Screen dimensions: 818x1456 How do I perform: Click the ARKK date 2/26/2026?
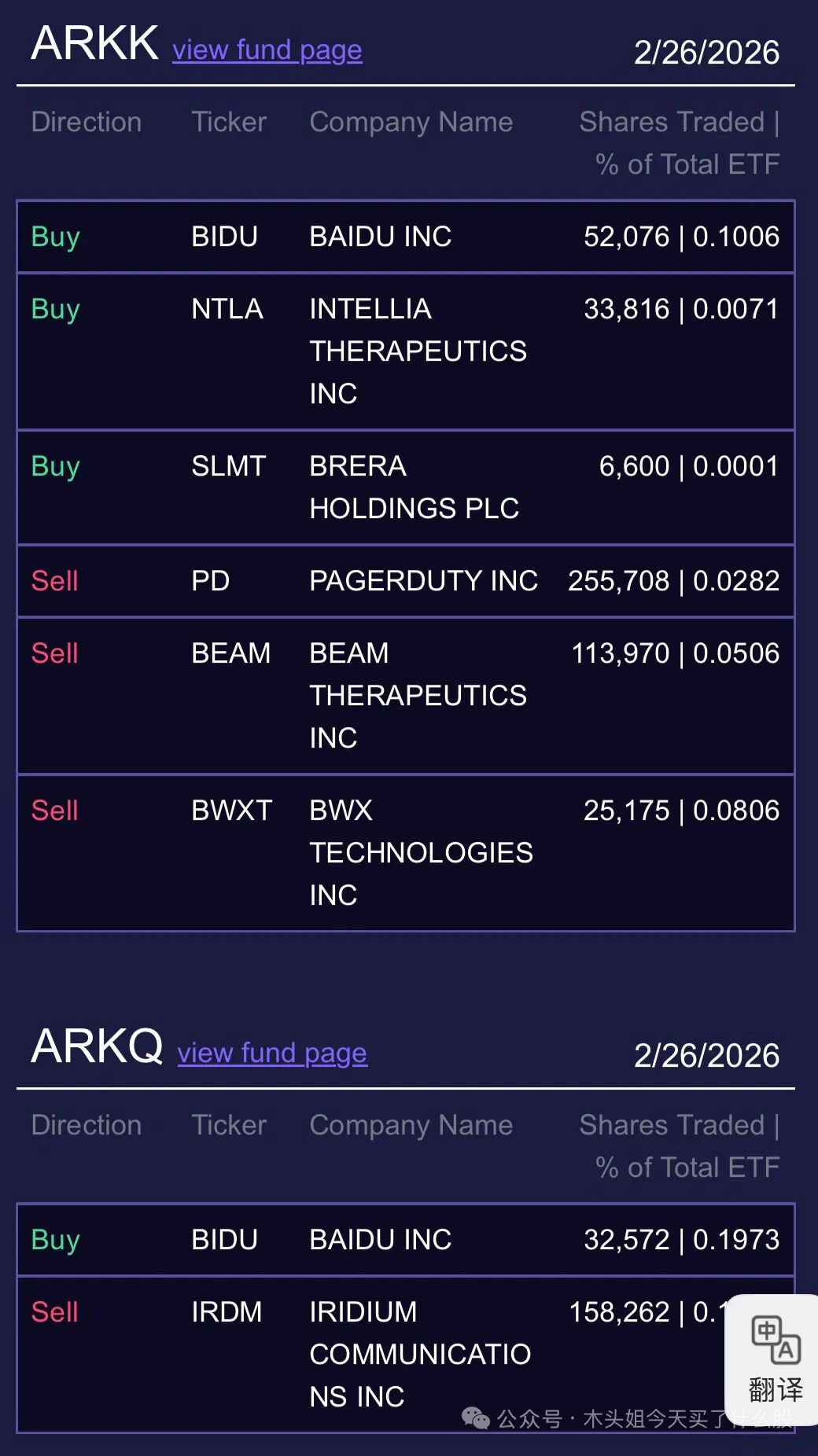[x=706, y=53]
